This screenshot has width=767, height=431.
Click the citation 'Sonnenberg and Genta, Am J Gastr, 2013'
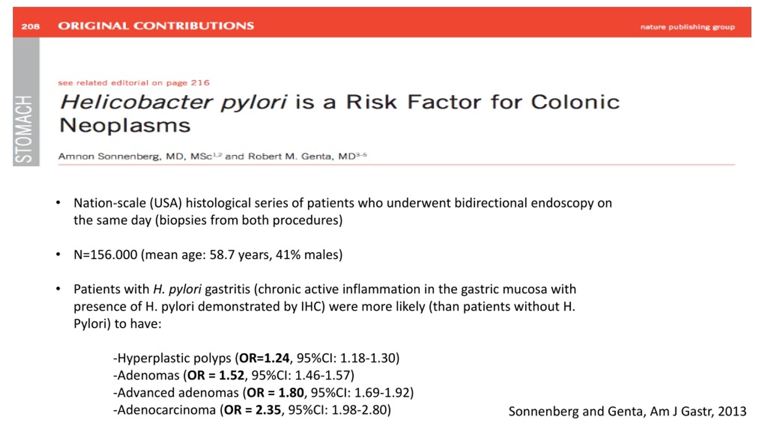627,412
